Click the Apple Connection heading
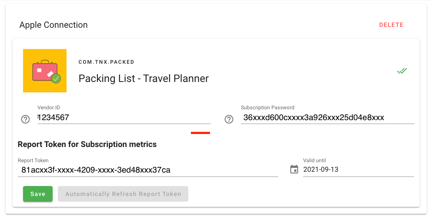Screen dimensions: 434x219 (x=53, y=25)
